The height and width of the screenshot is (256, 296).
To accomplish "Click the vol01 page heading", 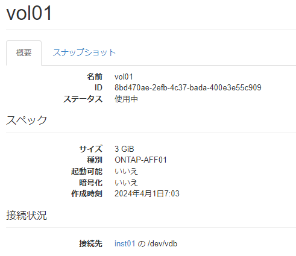I will [x=29, y=13].
